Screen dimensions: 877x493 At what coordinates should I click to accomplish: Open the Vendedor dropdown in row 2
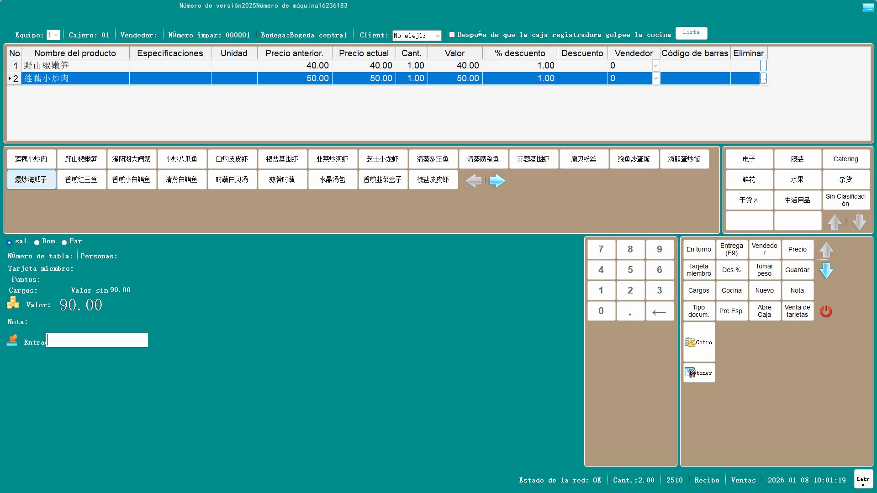click(655, 79)
